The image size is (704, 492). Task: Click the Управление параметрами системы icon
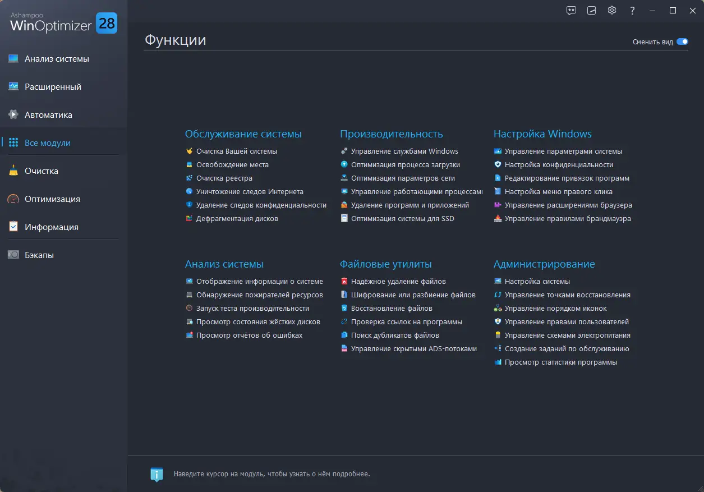(498, 151)
